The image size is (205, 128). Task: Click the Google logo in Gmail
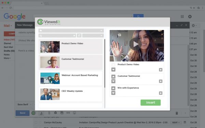point(14,16)
